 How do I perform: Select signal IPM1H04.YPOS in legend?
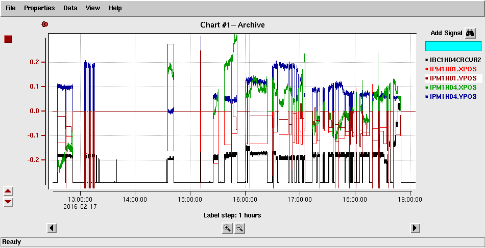[x=453, y=97]
